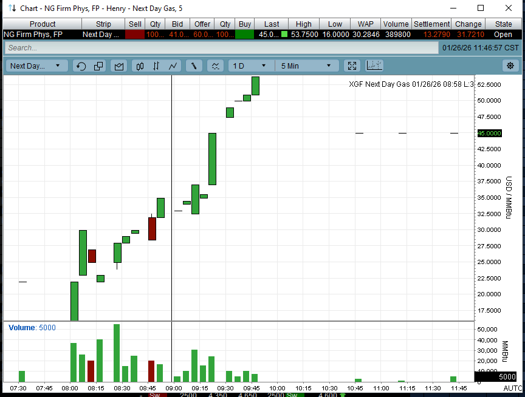Click the refresh chart icon

[81, 66]
